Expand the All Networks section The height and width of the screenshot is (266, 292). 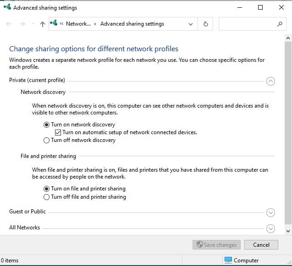tap(270, 228)
